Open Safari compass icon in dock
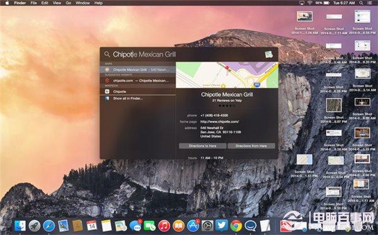This screenshot has height=235, width=378. click(49, 226)
